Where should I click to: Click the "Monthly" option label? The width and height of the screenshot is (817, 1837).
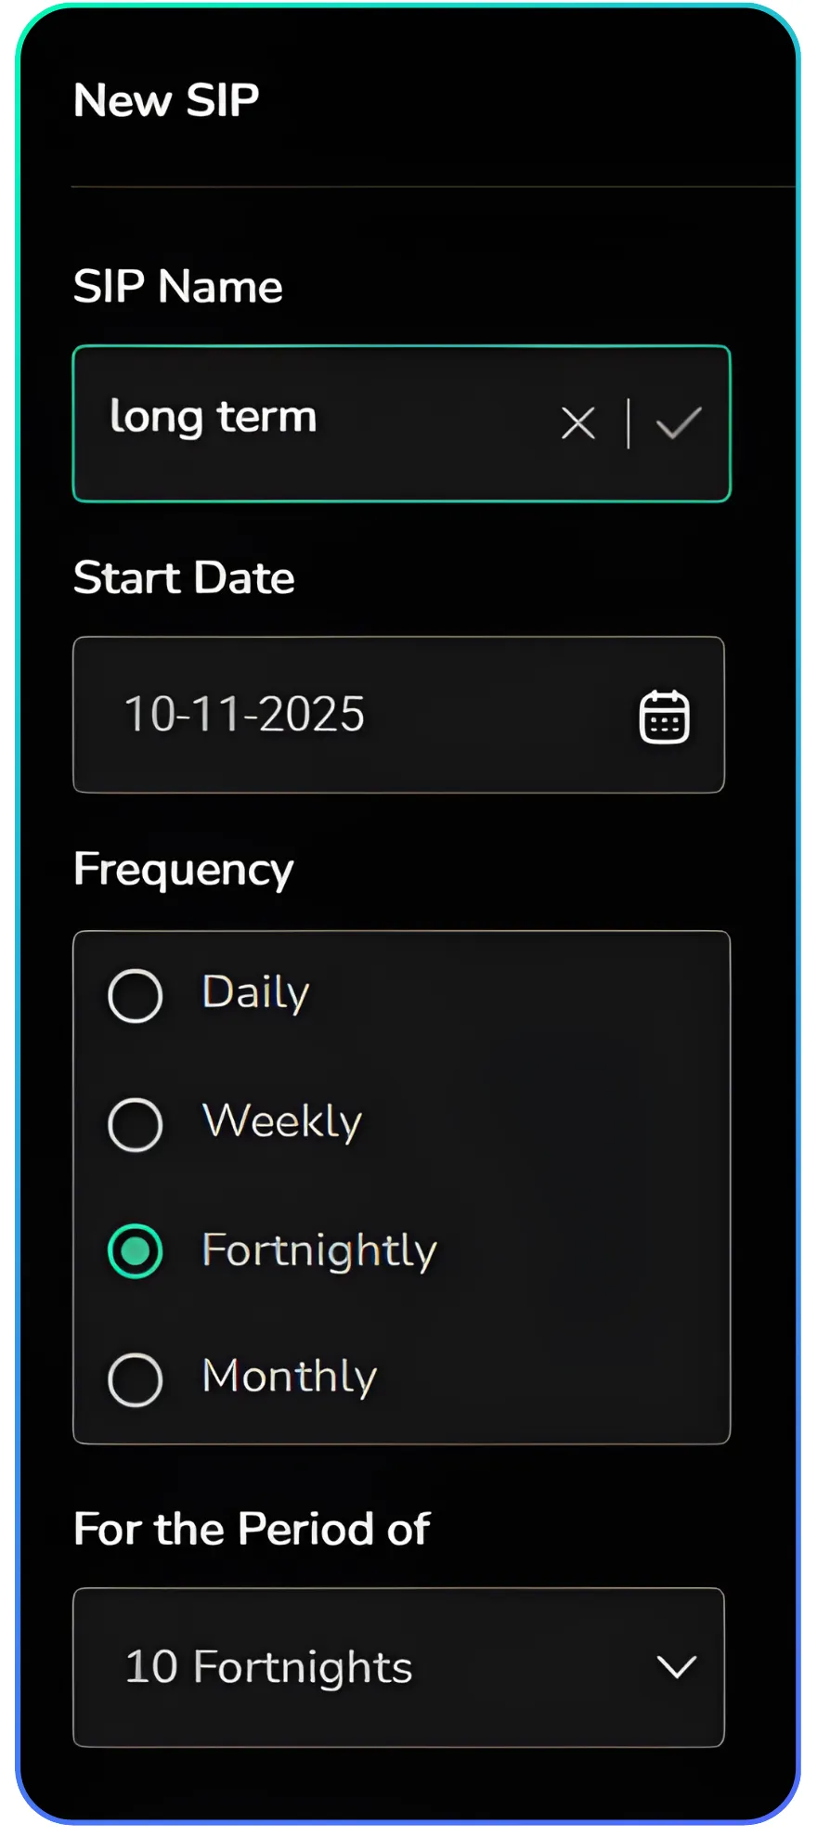point(290,1377)
